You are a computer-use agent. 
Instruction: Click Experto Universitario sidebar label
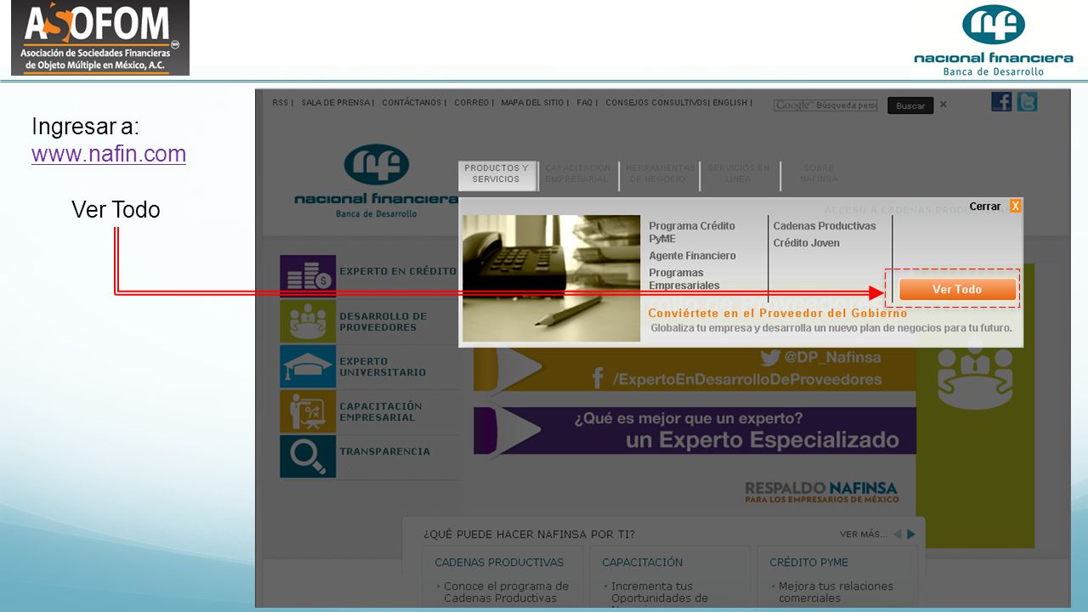pyautogui.click(x=382, y=366)
